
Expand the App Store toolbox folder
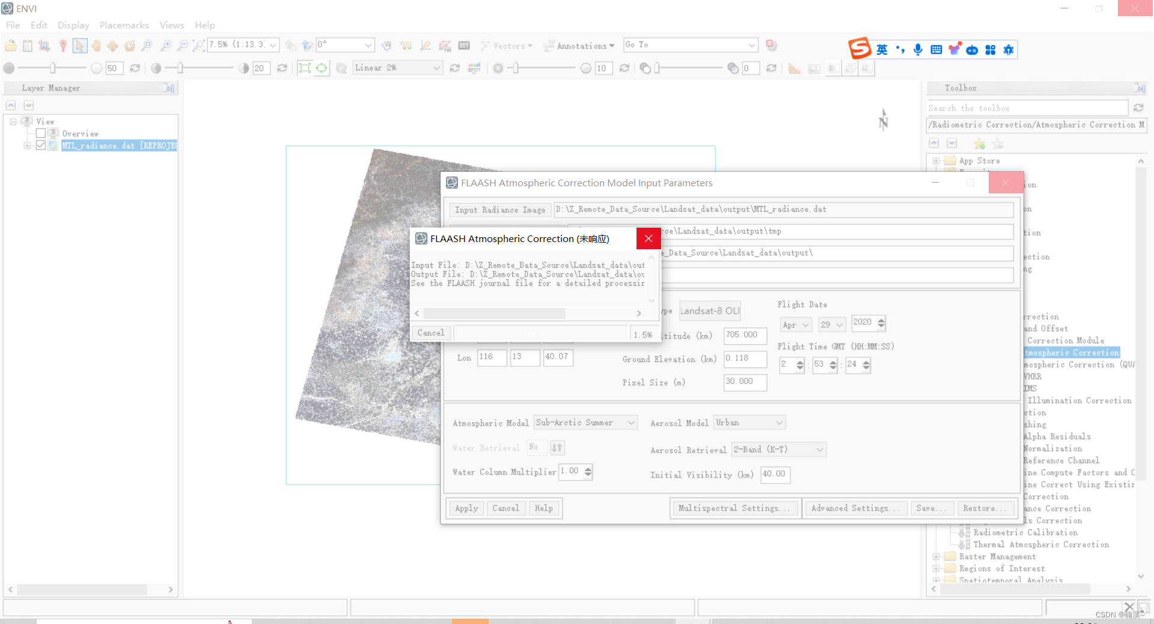click(936, 160)
